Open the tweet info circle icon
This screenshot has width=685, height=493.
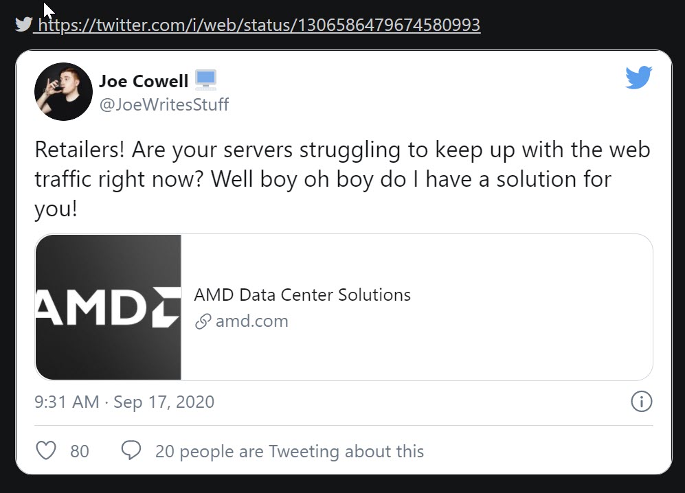point(641,402)
